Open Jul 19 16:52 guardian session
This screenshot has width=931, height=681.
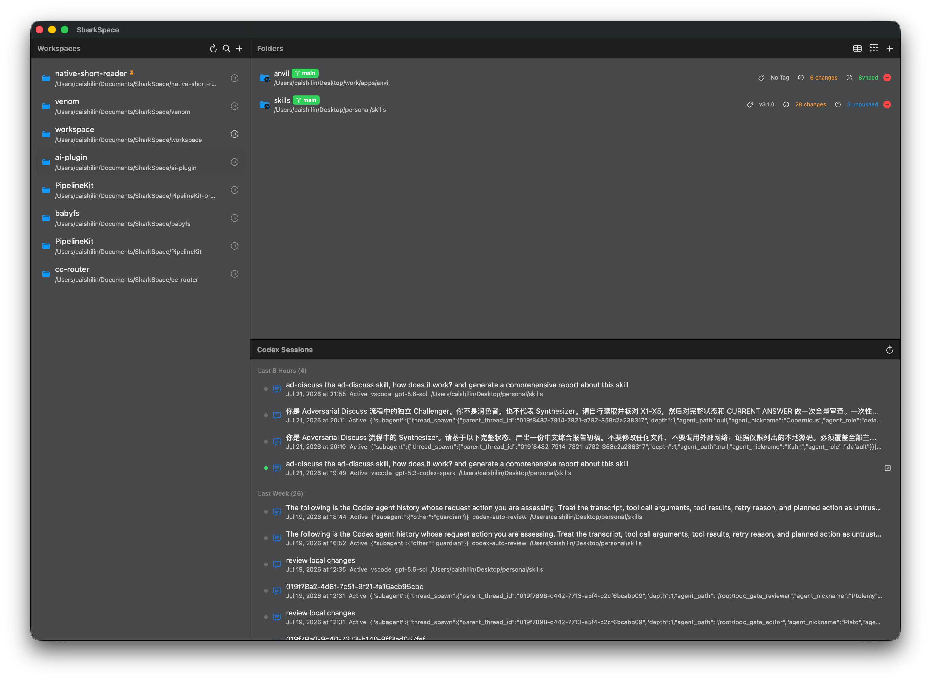tap(575, 538)
